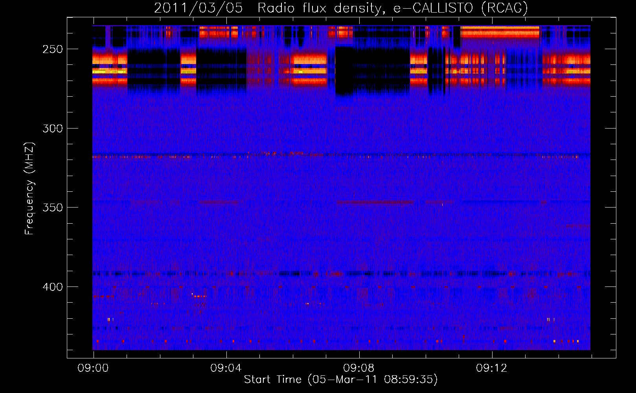Click the 250 frequency tick label

pyautogui.click(x=53, y=49)
